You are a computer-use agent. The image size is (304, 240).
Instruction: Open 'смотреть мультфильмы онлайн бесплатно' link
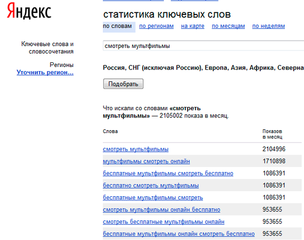[x=161, y=210]
